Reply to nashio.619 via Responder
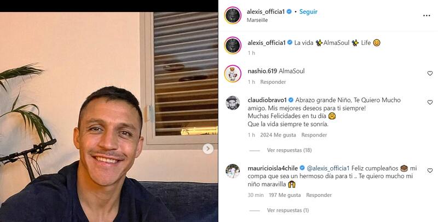The image size is (438, 222). 273,82
